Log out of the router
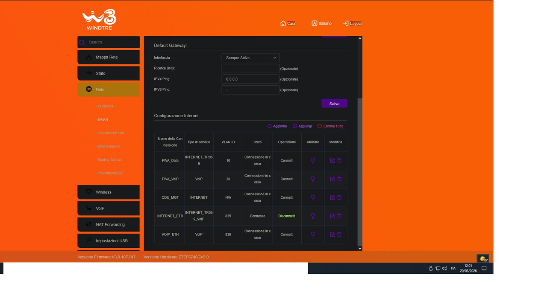Viewport: 547px width, 307px height. [353, 23]
